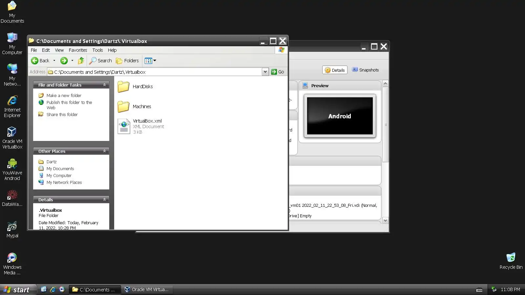Image resolution: width=525 pixels, height=295 pixels.
Task: Go to the Dartz folder link
Action: click(52, 162)
